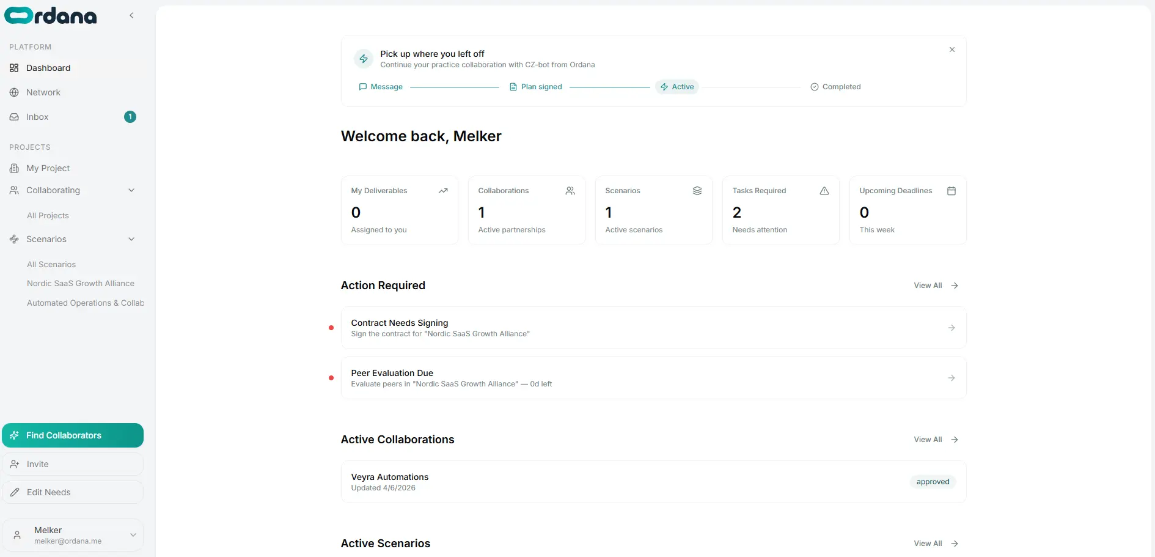
Task: Collapse the Collaborating section chevron
Action: [x=131, y=190]
